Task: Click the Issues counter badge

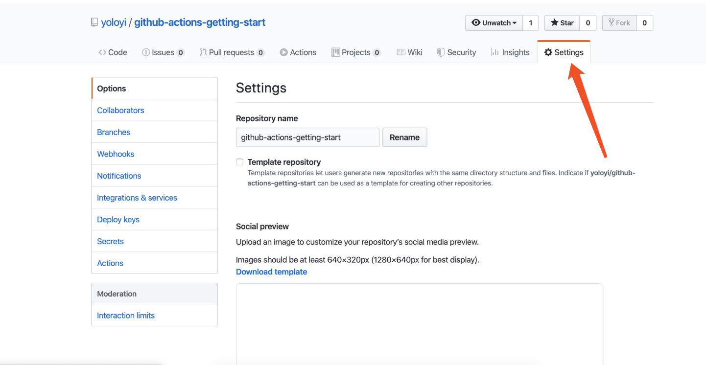Action: point(181,53)
